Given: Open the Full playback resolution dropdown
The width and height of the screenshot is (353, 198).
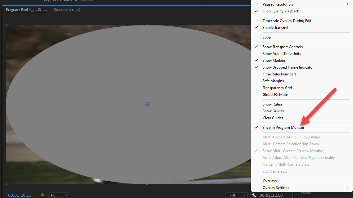Looking at the screenshot, I should tap(237, 195).
